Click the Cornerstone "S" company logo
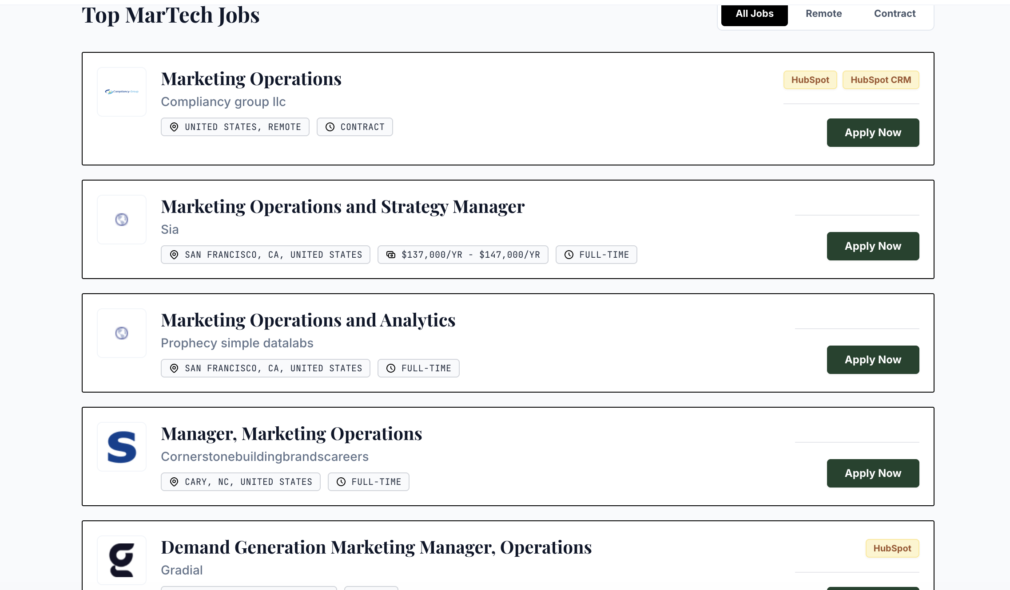Screen dimensions: 1010x590 (x=121, y=447)
